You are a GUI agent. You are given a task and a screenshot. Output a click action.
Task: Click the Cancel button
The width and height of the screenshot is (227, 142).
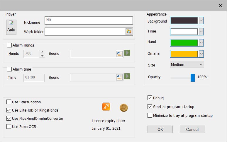(192, 129)
